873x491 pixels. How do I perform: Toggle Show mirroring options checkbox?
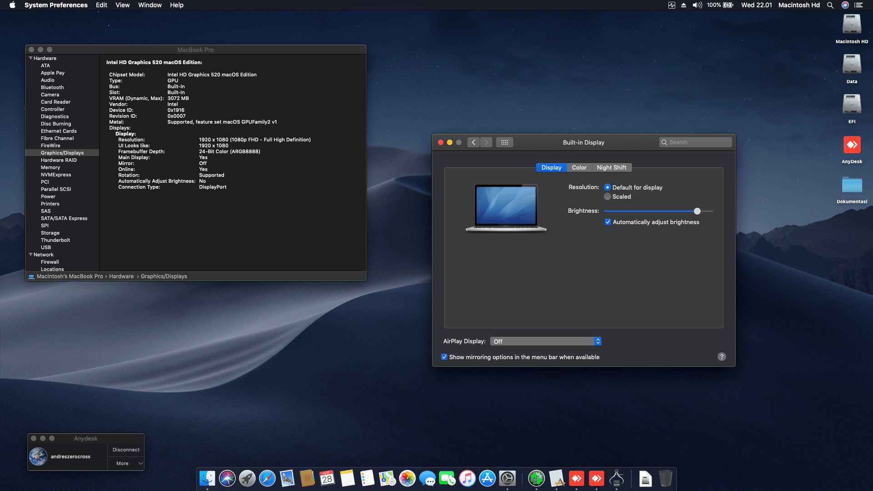coord(444,357)
